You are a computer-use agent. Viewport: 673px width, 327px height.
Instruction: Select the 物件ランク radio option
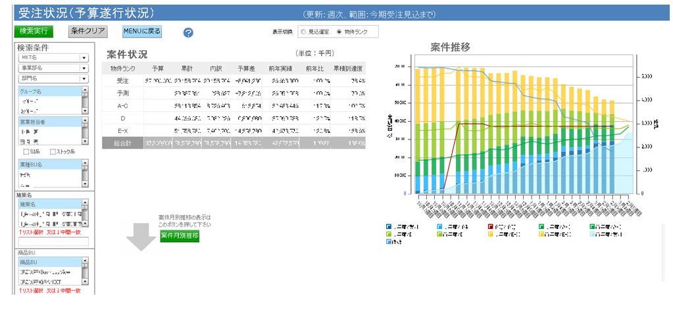(x=339, y=31)
